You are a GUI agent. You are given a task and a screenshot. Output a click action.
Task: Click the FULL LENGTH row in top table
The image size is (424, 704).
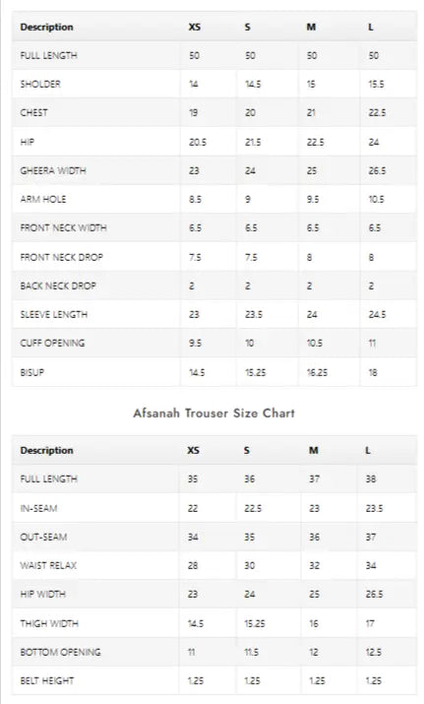[214, 55]
